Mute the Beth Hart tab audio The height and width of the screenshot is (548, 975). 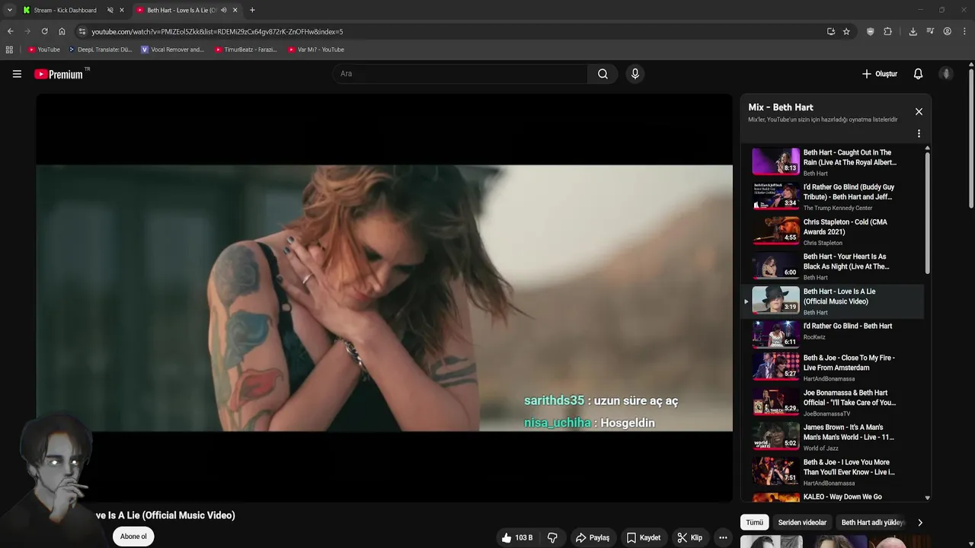[223, 10]
